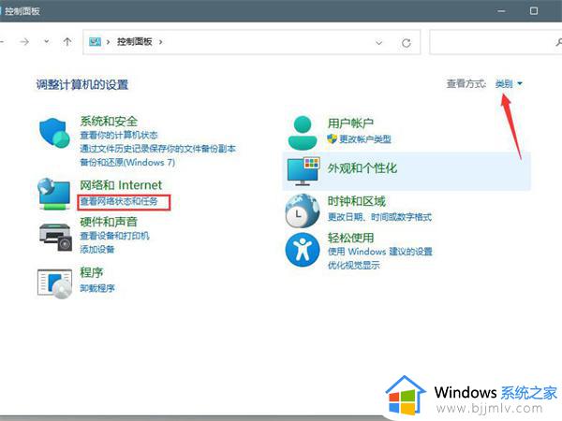Open the 网络和 Internet globe monitor icon
The image size is (562, 421).
point(54,194)
